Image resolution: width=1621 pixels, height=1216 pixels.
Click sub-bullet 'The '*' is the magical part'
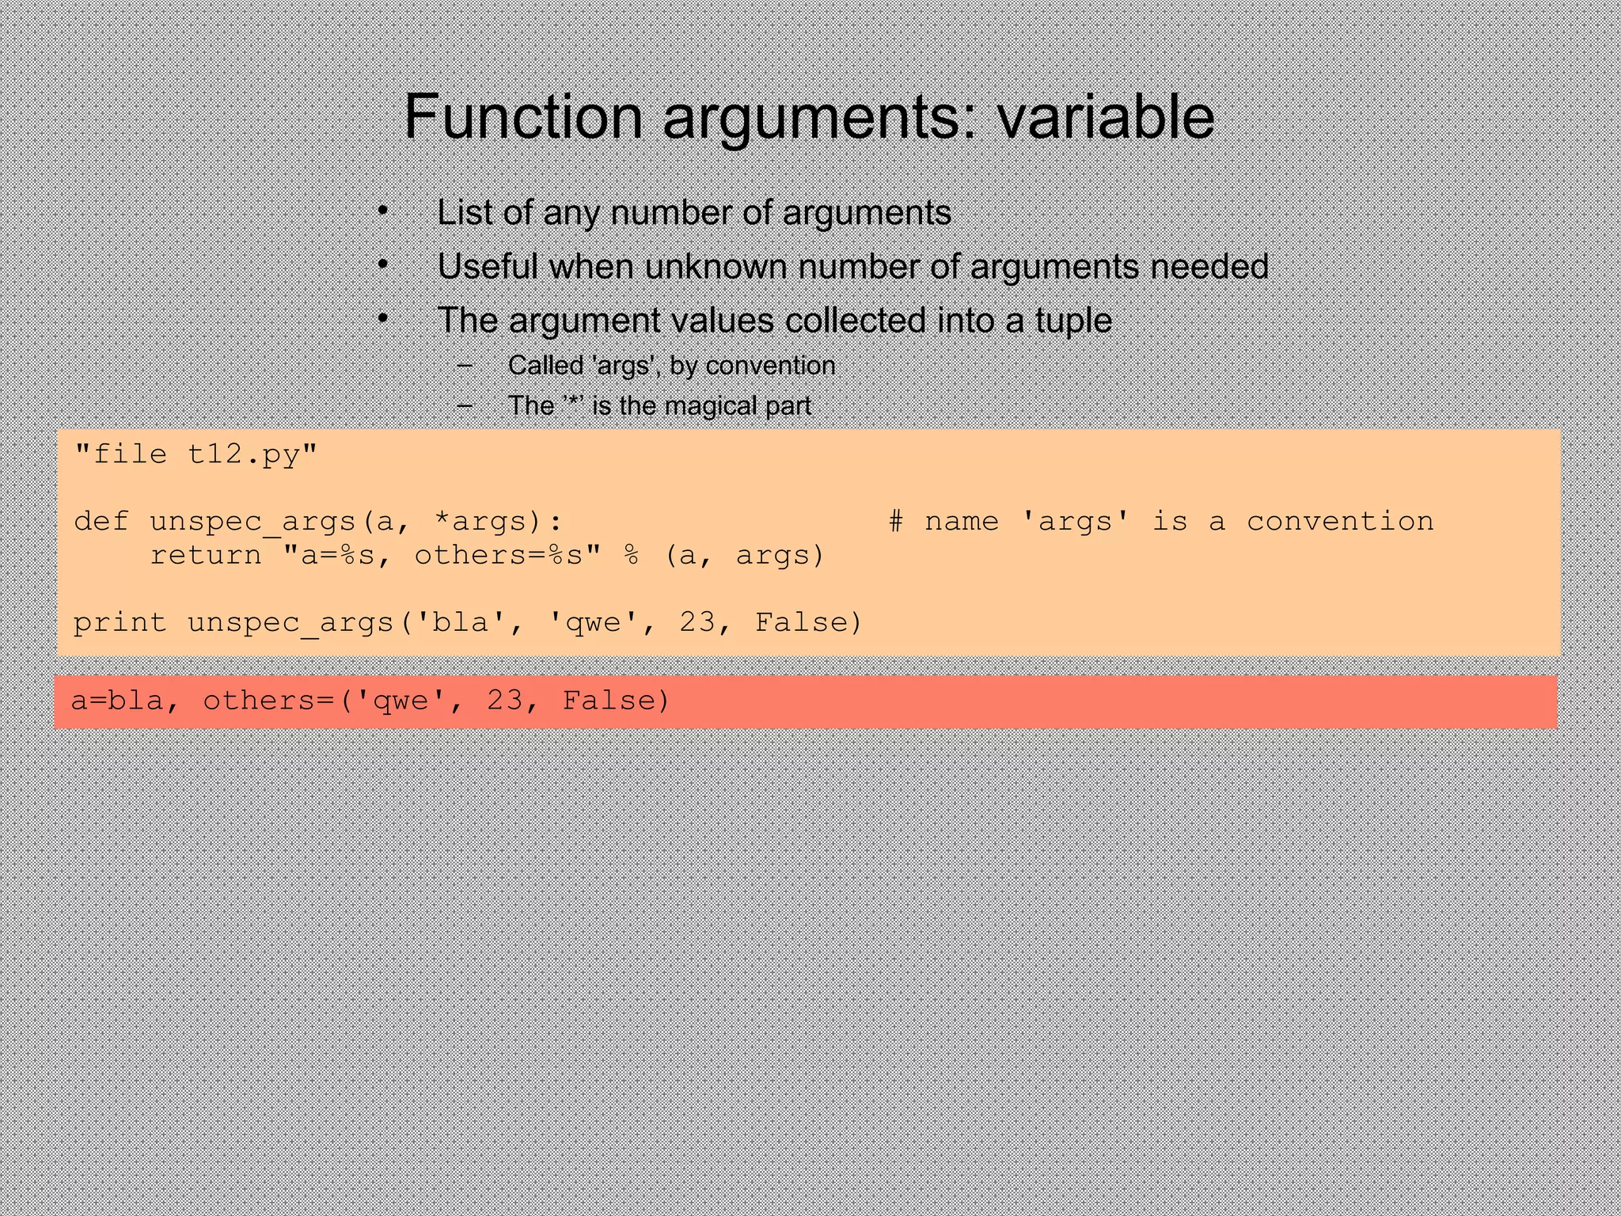tap(659, 406)
